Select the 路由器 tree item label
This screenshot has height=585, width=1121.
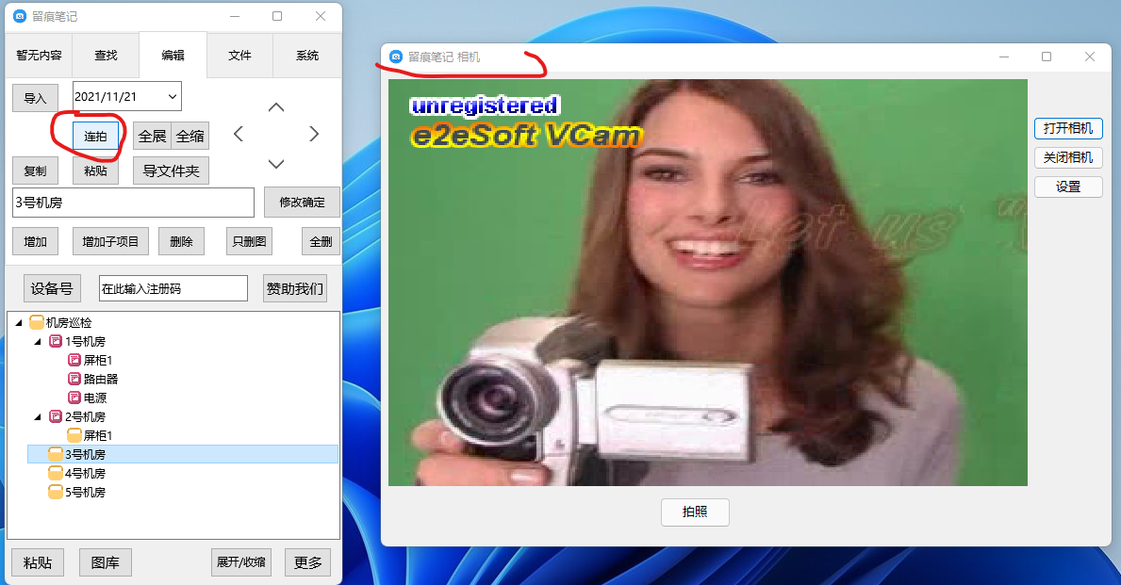point(101,380)
